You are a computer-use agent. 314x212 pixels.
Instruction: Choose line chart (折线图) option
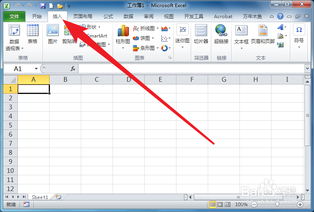coord(146,28)
